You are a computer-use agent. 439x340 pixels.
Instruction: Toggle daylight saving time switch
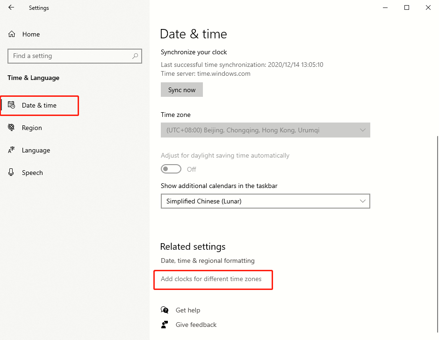171,169
